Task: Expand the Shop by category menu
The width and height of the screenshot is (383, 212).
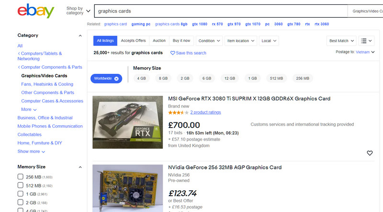Action: coord(78,11)
